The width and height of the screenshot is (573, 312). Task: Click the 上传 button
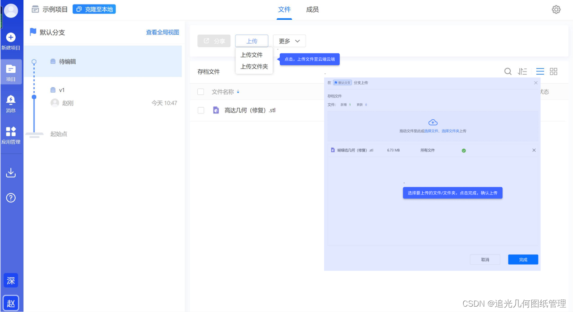click(252, 41)
